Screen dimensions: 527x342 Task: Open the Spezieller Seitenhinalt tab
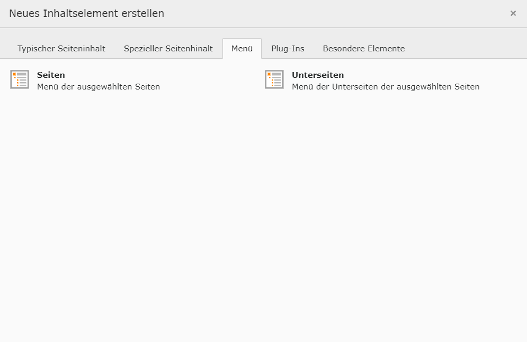tap(168, 49)
